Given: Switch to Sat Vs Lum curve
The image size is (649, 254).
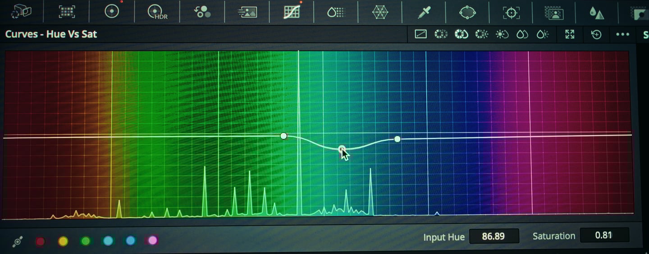Looking at the screenshot, I should (543, 34).
